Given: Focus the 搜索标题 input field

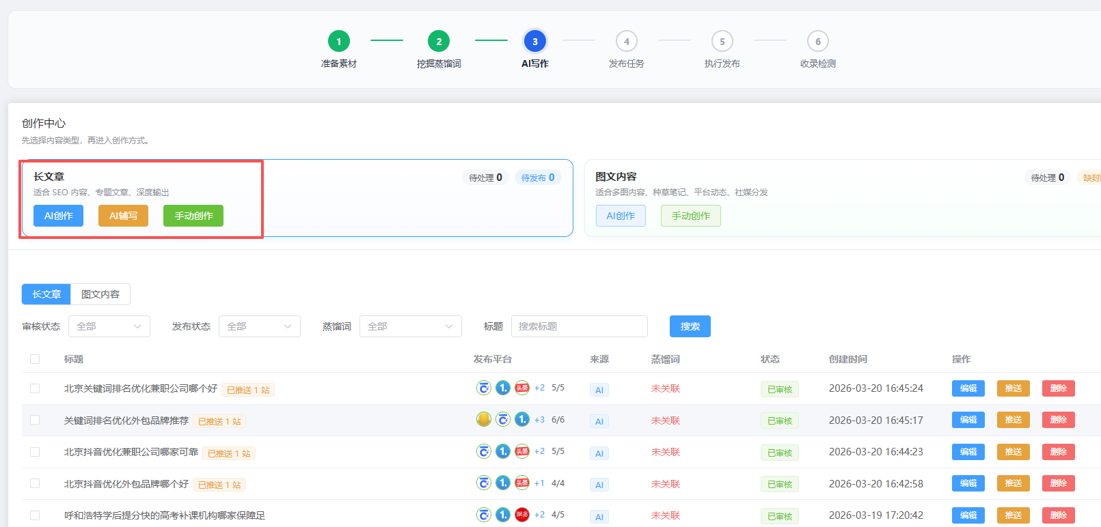Looking at the screenshot, I should click(580, 326).
